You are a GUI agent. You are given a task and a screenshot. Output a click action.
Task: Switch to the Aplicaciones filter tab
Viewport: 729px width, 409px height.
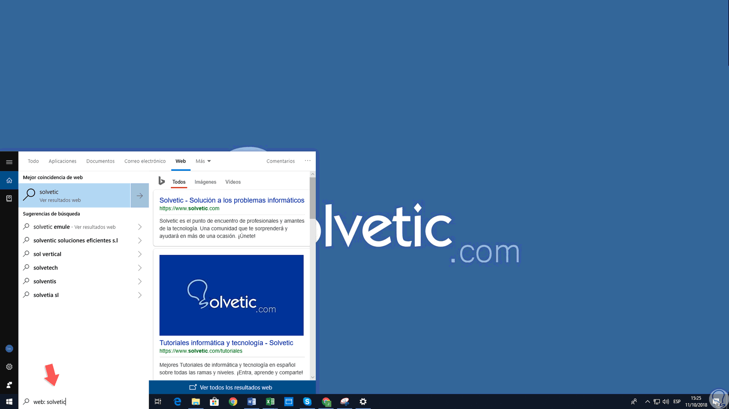pyautogui.click(x=62, y=161)
